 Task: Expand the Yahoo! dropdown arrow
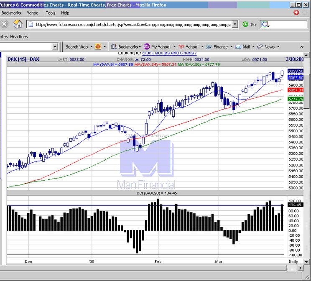tap(202, 47)
